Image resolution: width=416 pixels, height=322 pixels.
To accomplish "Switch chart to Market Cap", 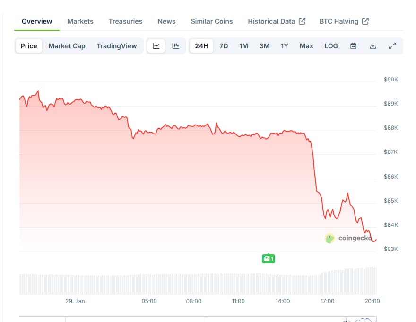I will click(x=67, y=46).
